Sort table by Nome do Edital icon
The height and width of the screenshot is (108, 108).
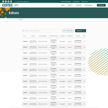(x=39, y=36)
